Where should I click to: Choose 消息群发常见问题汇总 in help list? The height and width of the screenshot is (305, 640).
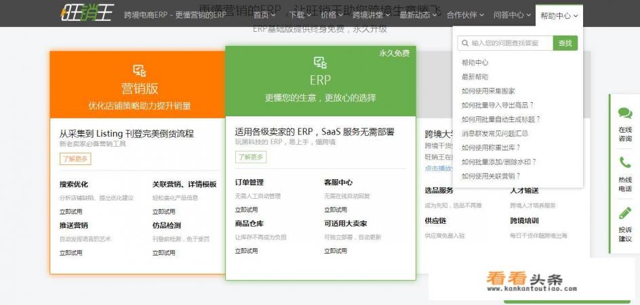[495, 134]
